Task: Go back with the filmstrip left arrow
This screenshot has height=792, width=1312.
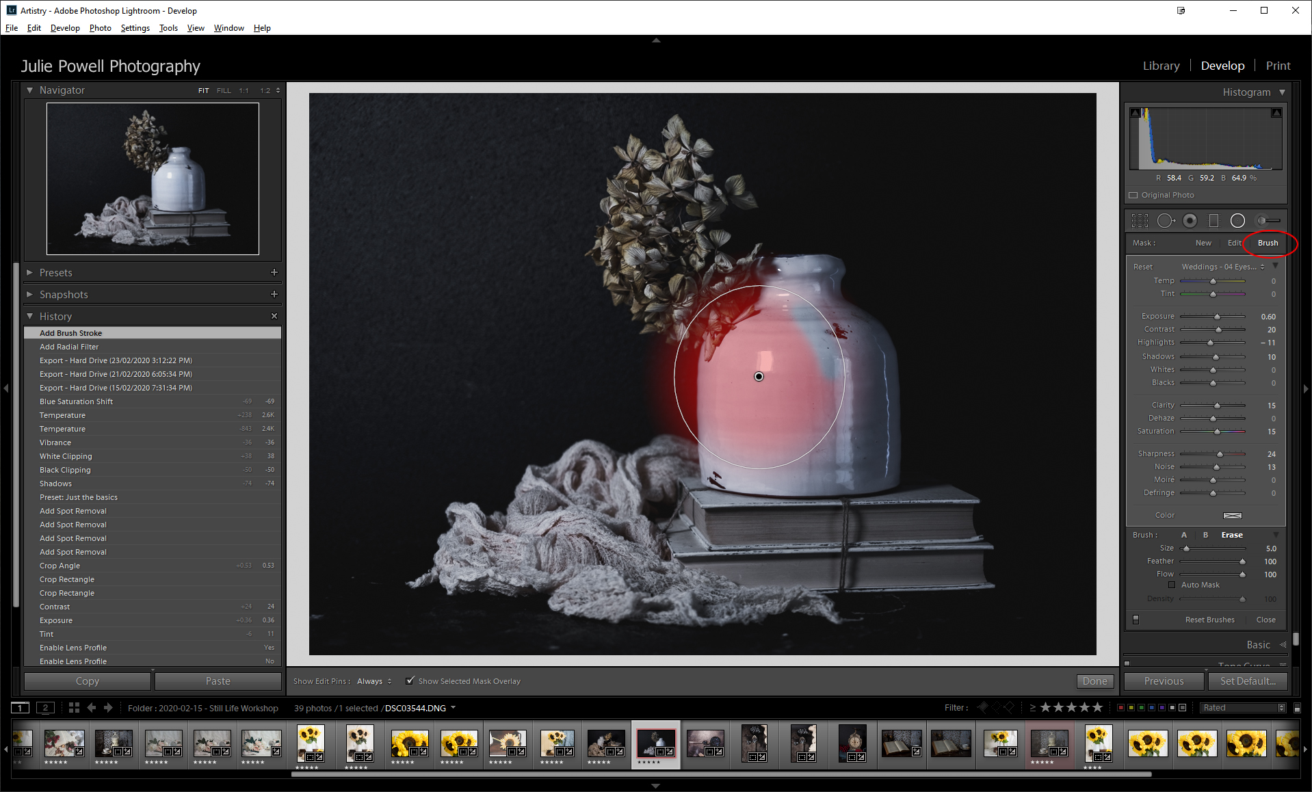Action: pyautogui.click(x=92, y=708)
